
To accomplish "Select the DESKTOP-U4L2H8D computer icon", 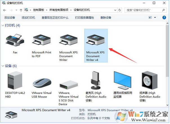I will tap(15, 80).
